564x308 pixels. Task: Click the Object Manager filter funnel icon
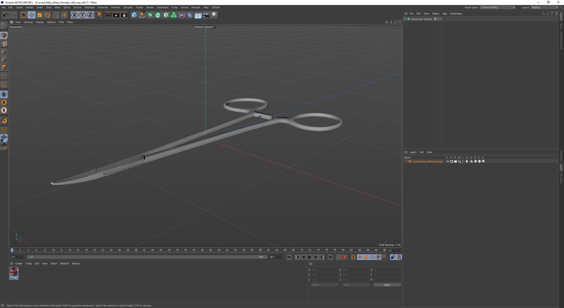(552, 13)
